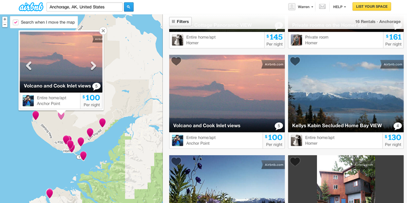Select the map pin near Sterling Hwy coast
This screenshot has height=203, width=407.
(36, 115)
